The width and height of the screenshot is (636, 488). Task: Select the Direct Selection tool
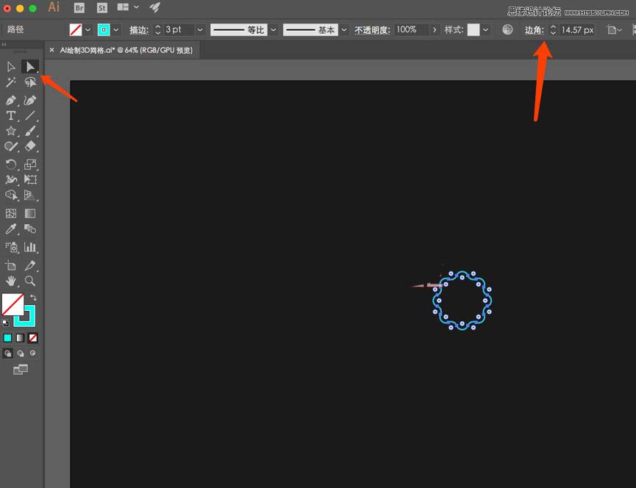[x=30, y=67]
